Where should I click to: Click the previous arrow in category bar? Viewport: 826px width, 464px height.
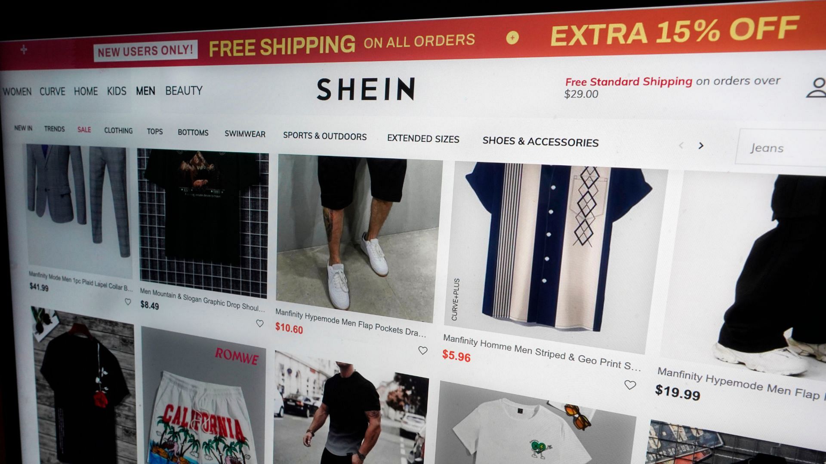pyautogui.click(x=681, y=146)
